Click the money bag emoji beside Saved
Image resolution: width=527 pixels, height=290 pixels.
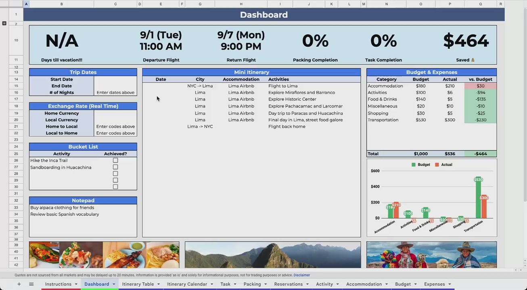point(473,60)
